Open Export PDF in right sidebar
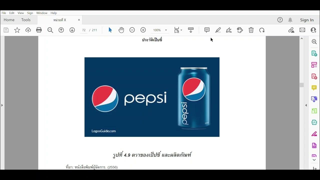The image size is (320, 180). 314,53
